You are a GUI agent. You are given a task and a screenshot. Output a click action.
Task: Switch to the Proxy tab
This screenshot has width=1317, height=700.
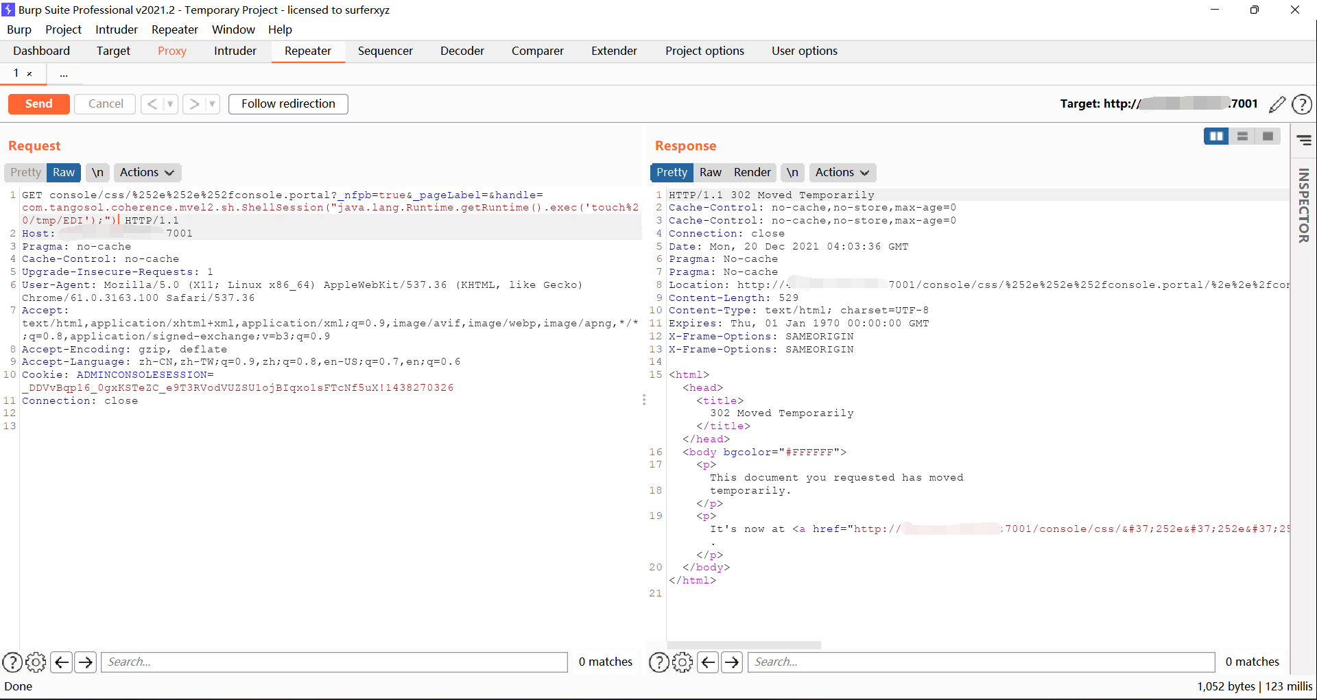point(172,51)
